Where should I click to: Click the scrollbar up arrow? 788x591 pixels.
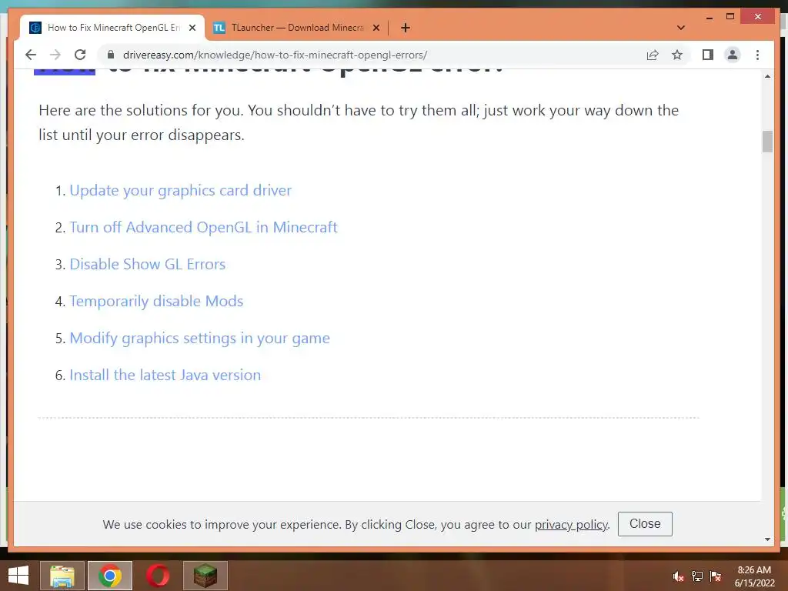767,76
